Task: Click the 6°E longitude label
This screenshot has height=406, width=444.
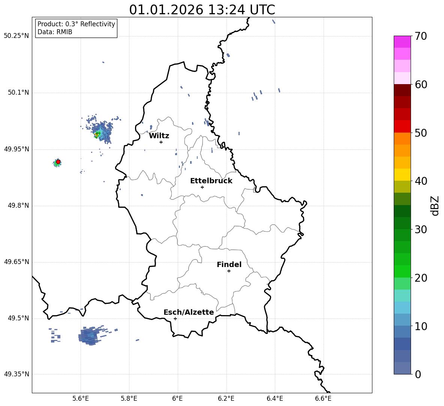Action: point(177,398)
